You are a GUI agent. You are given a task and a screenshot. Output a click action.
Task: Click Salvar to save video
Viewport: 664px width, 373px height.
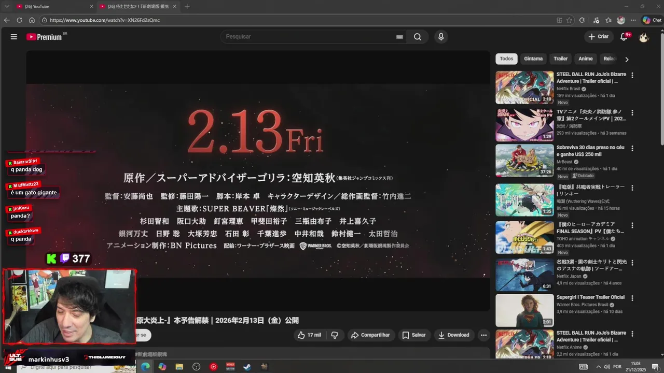[x=414, y=335]
